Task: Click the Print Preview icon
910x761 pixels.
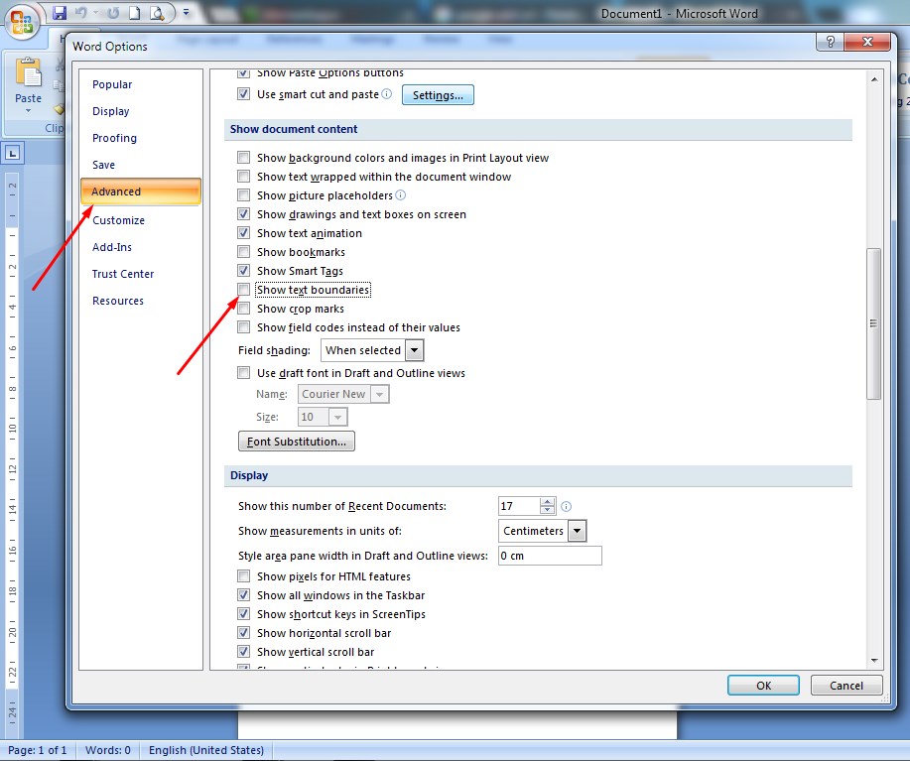Action: click(x=158, y=14)
